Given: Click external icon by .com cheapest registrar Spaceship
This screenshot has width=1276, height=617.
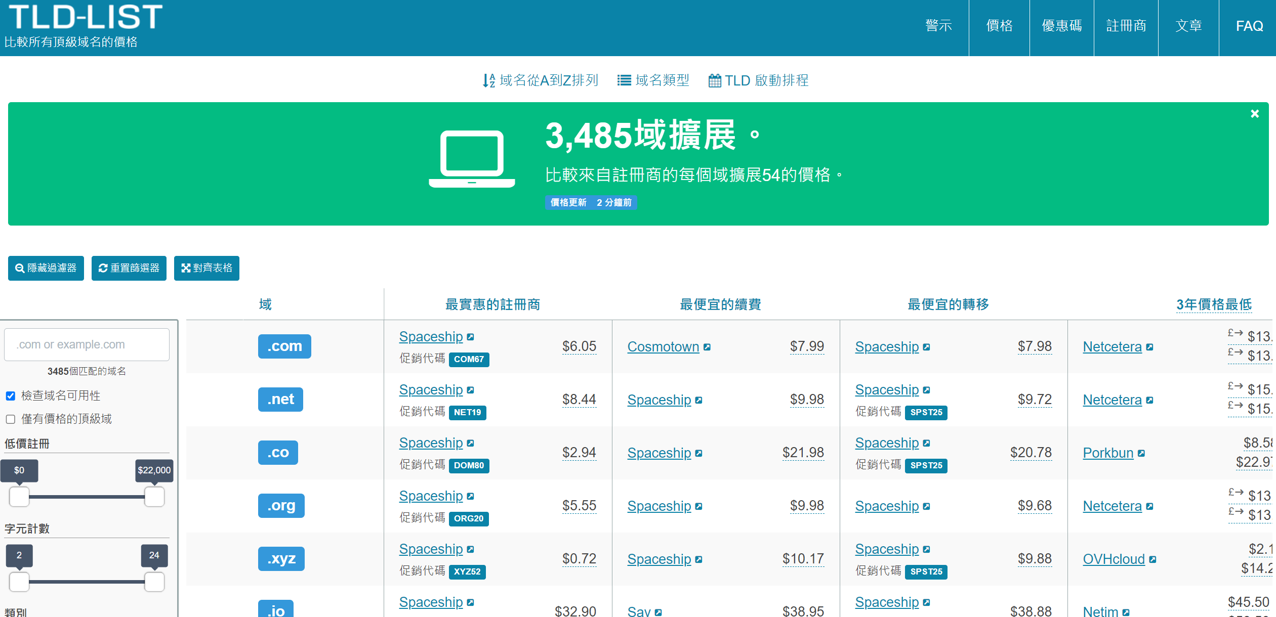Looking at the screenshot, I should [x=470, y=337].
